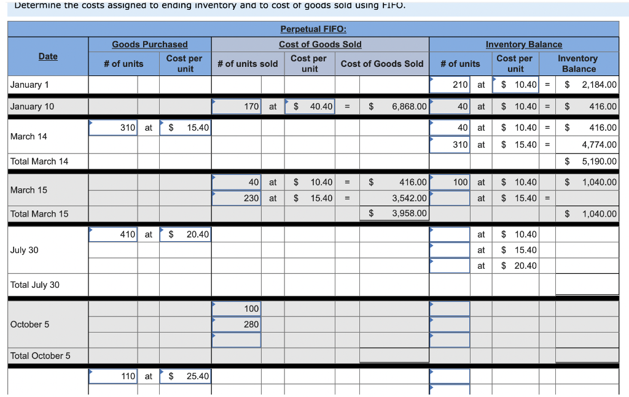
Task: Click the 280 units sold field under October 5
Action: click(x=236, y=325)
